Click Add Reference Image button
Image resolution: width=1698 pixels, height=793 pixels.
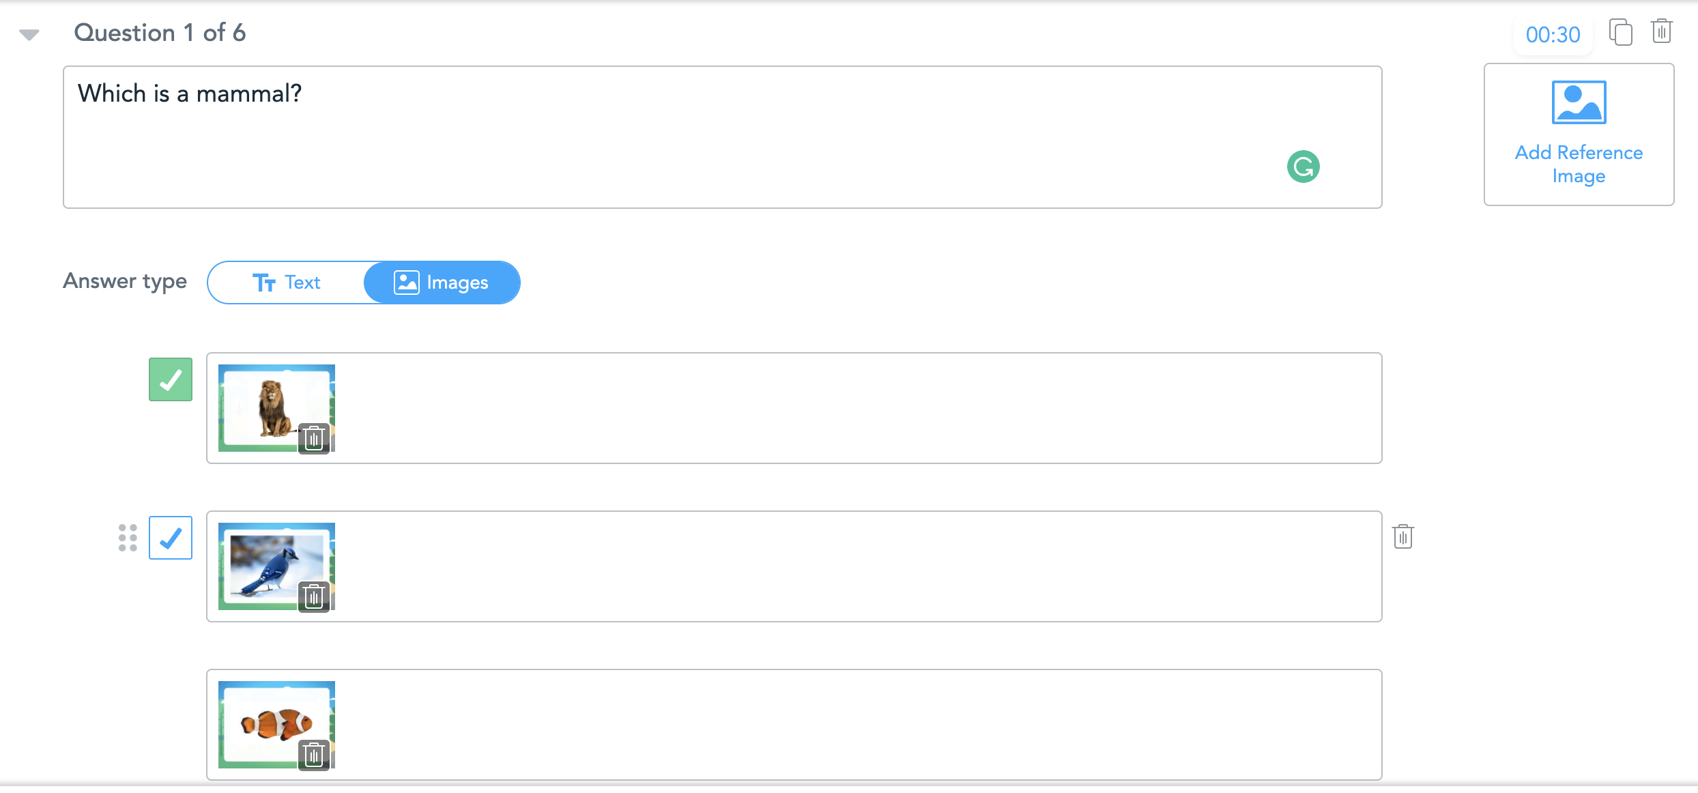(x=1579, y=164)
